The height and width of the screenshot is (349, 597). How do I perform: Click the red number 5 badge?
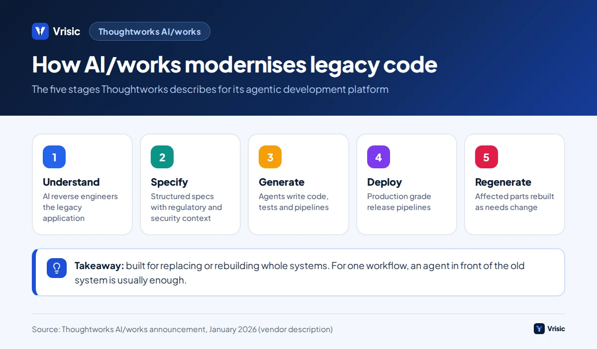click(487, 157)
